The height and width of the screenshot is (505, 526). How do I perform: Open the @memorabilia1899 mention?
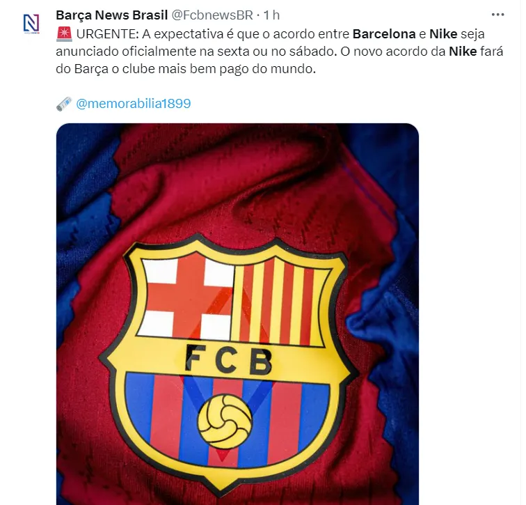click(x=133, y=104)
